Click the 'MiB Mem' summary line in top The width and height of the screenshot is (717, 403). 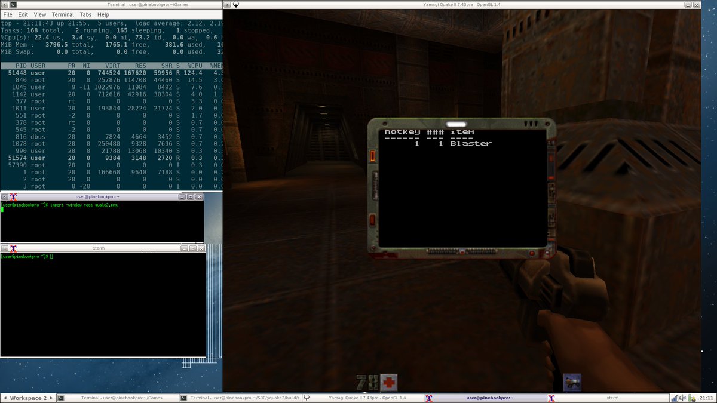pyautogui.click(x=111, y=45)
